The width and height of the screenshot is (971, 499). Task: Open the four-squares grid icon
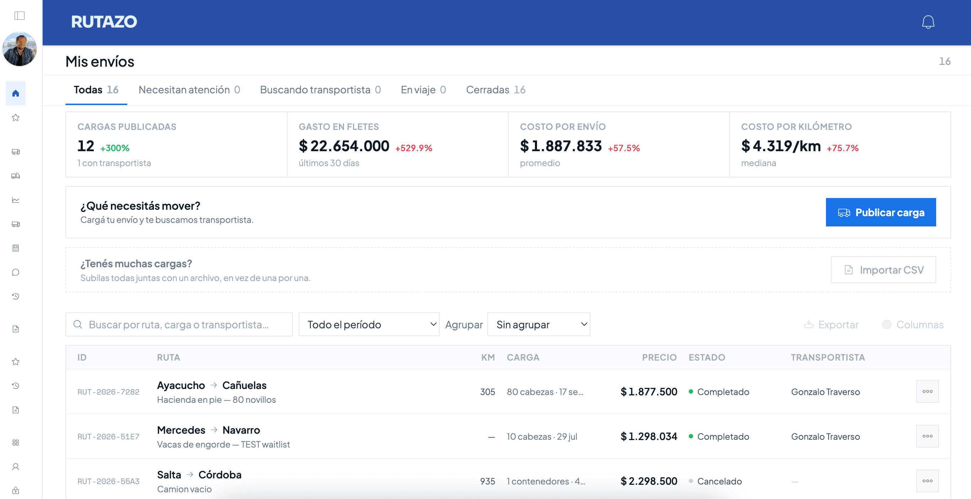coord(15,443)
